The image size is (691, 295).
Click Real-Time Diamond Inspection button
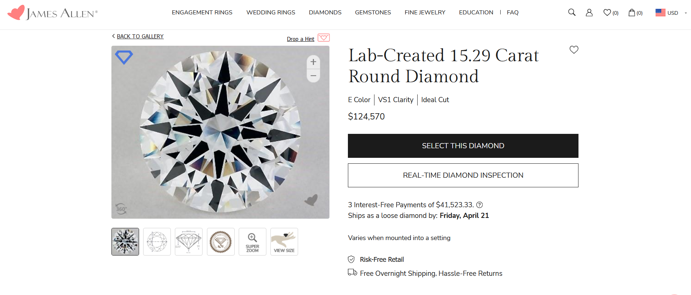[463, 176]
